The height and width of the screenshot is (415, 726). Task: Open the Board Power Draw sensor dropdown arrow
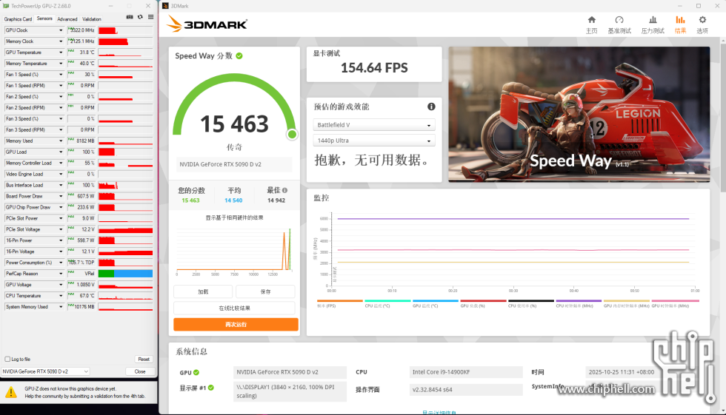point(61,197)
